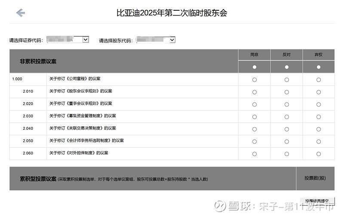344x217 pixels.
Task: Click proposal text 关于修订《关联交易决策制度》的议案
Action: (83, 128)
